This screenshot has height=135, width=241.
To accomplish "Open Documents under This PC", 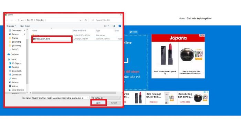I will [x=17, y=71].
